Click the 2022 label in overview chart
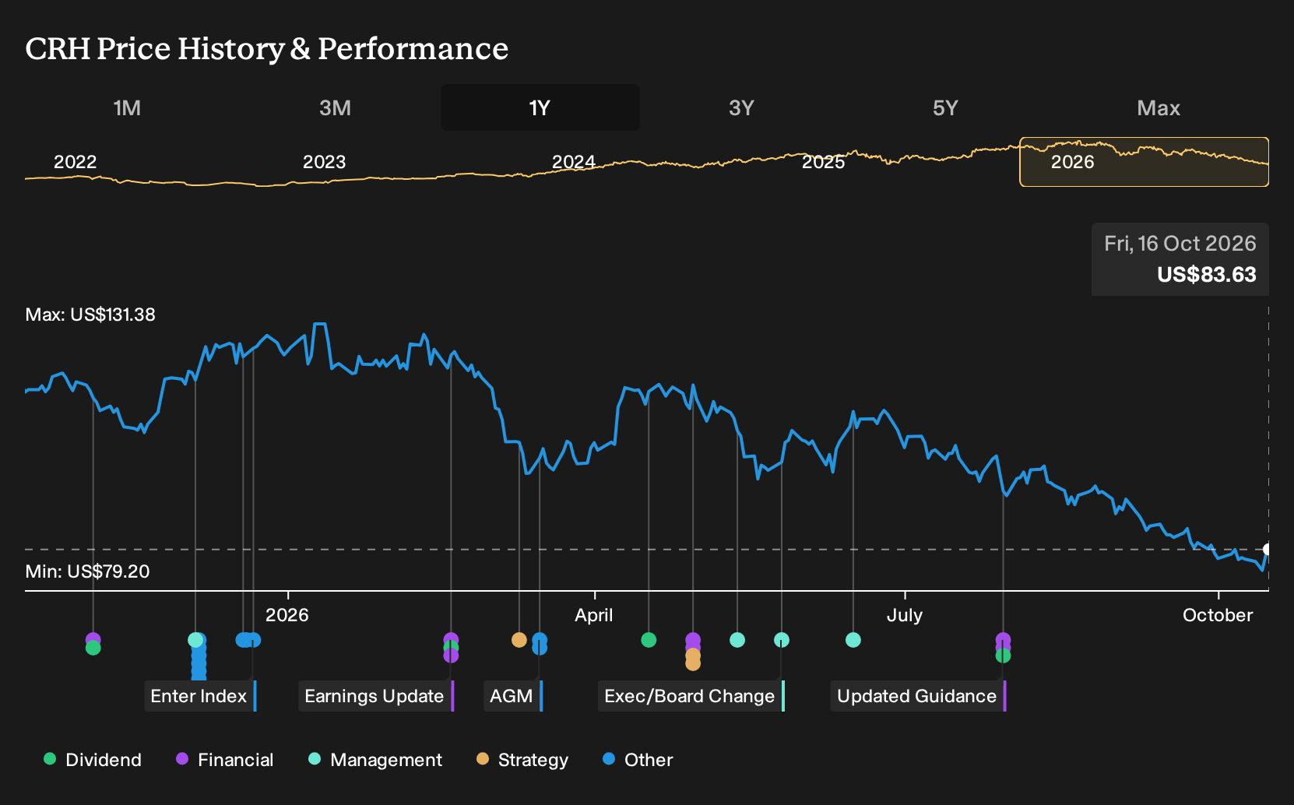1294x805 pixels. 75,162
